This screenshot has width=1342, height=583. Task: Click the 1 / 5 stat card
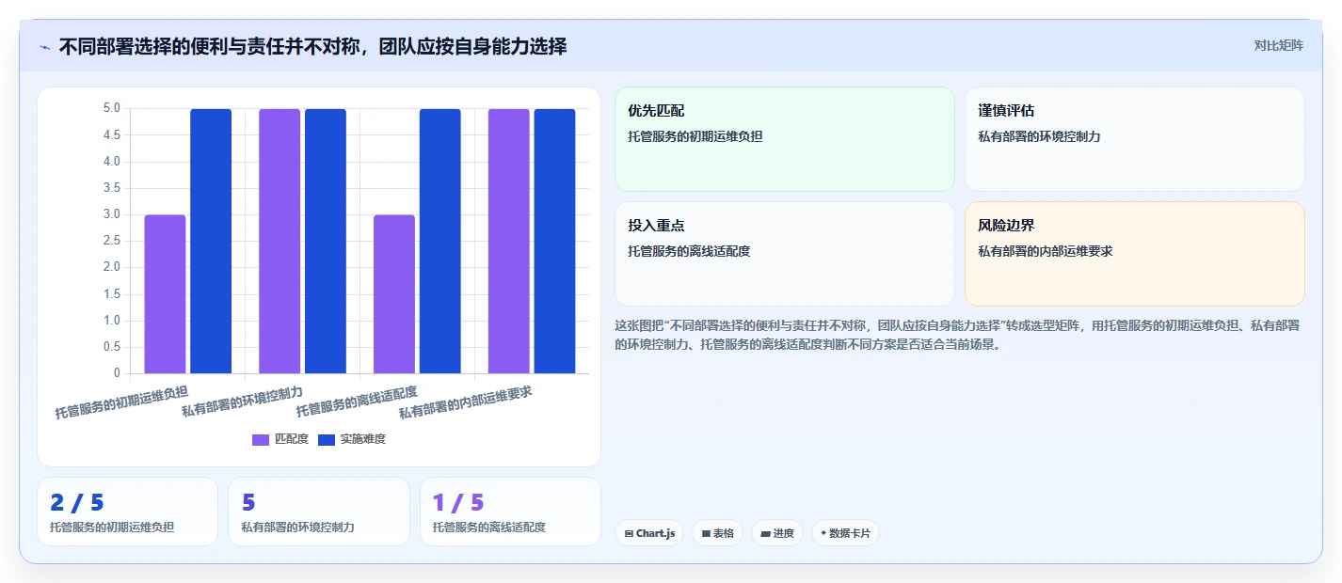(511, 512)
